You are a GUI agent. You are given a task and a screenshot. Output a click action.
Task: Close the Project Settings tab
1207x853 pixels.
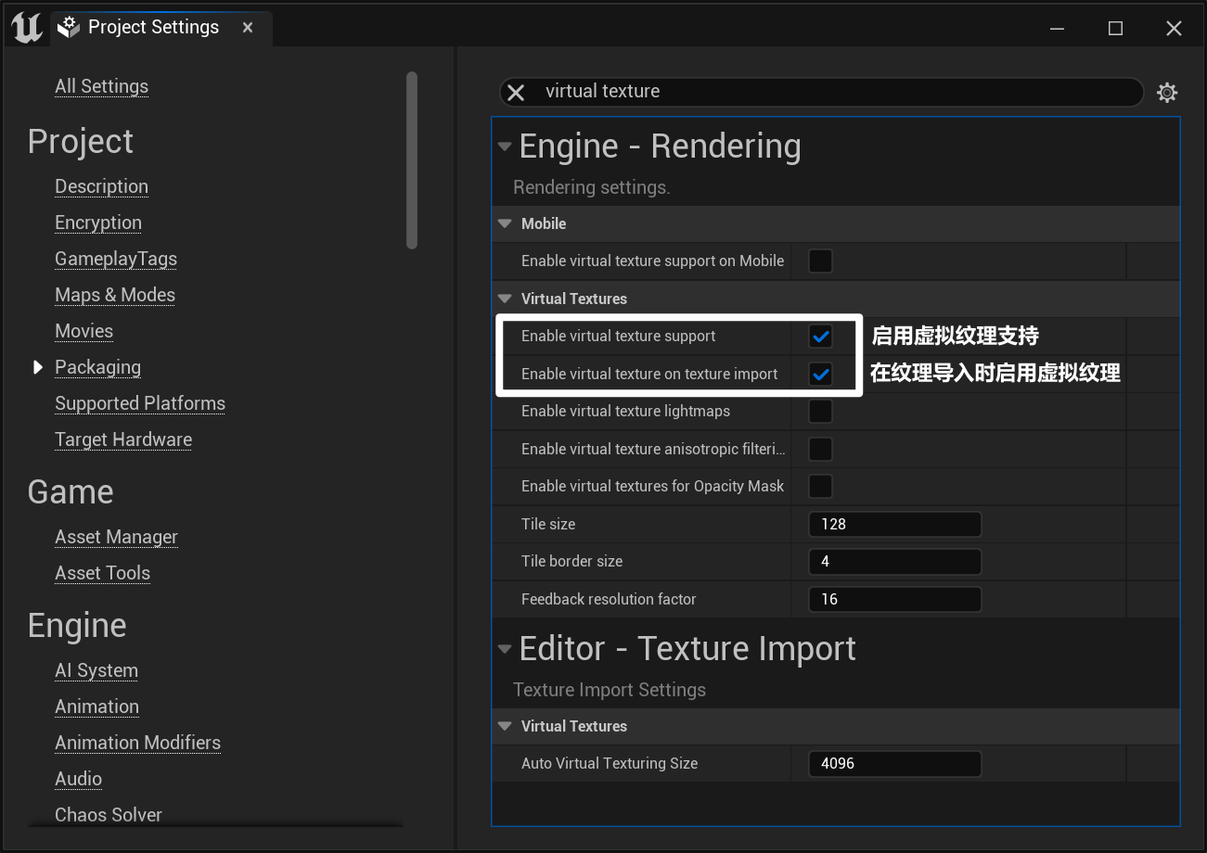[248, 28]
